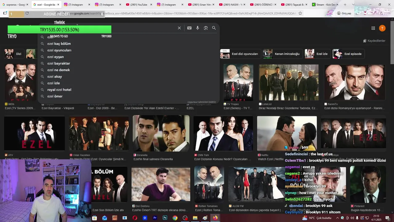This screenshot has width=394, height=222.
Task: Open the Ekranella final scene image
Action: click(x=161, y=133)
